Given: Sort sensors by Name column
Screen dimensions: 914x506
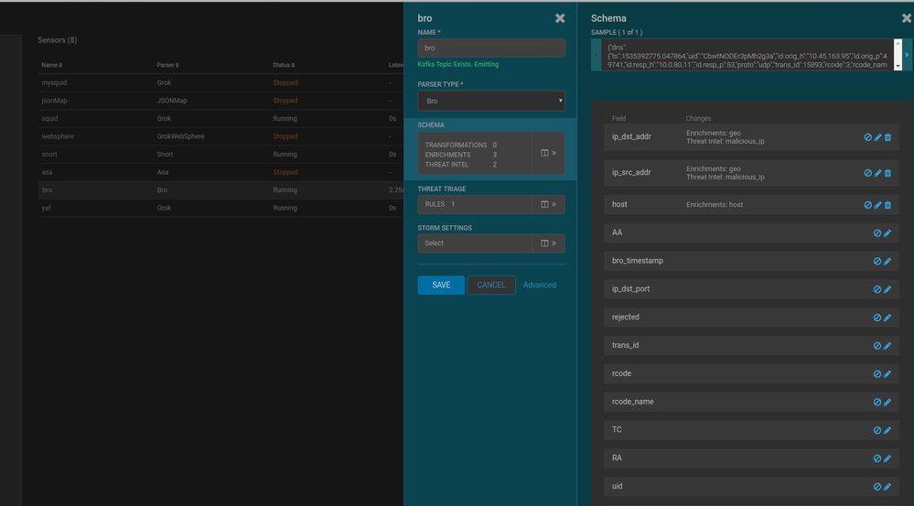Looking at the screenshot, I should (49, 65).
